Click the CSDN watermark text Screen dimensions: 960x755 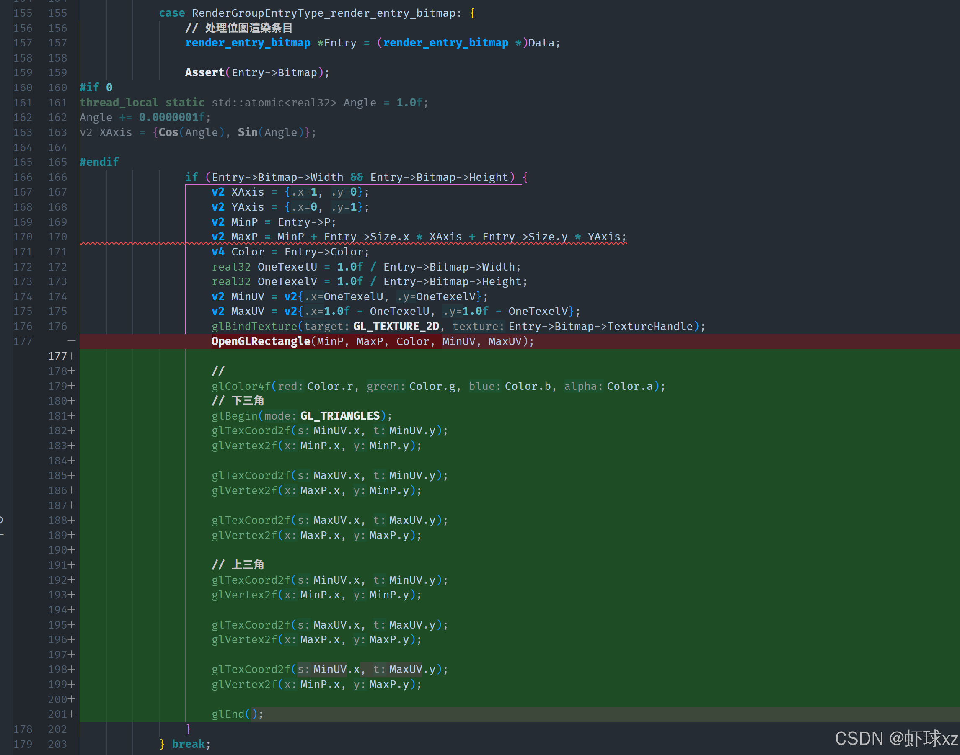coord(896,739)
